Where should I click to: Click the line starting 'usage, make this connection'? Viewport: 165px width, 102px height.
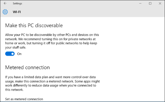[x=52, y=81]
